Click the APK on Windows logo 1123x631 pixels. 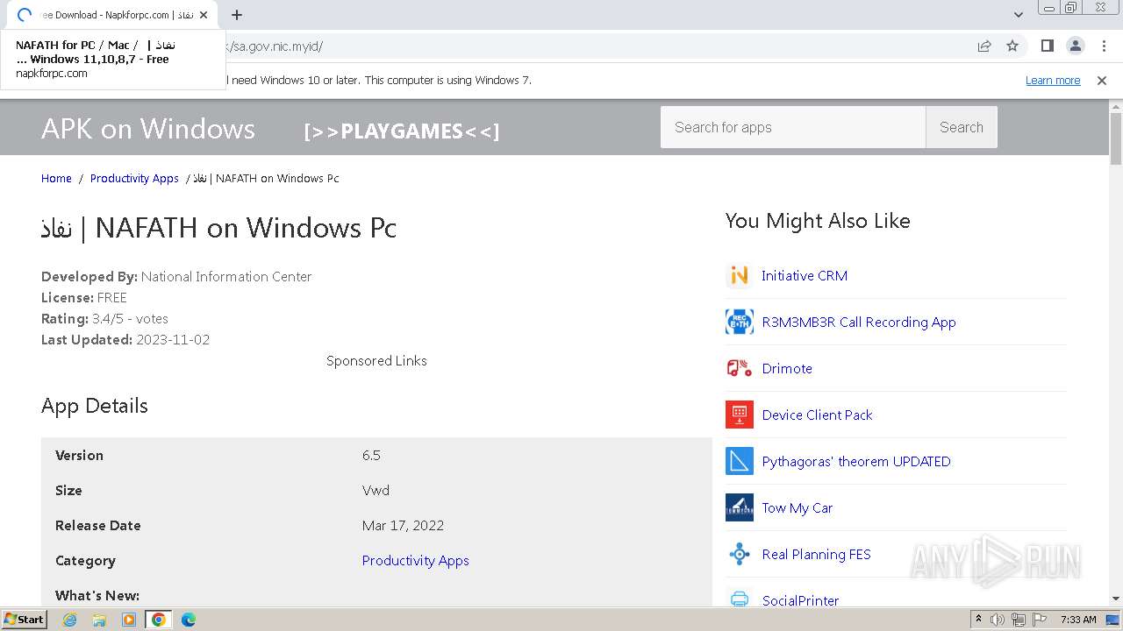coord(148,129)
